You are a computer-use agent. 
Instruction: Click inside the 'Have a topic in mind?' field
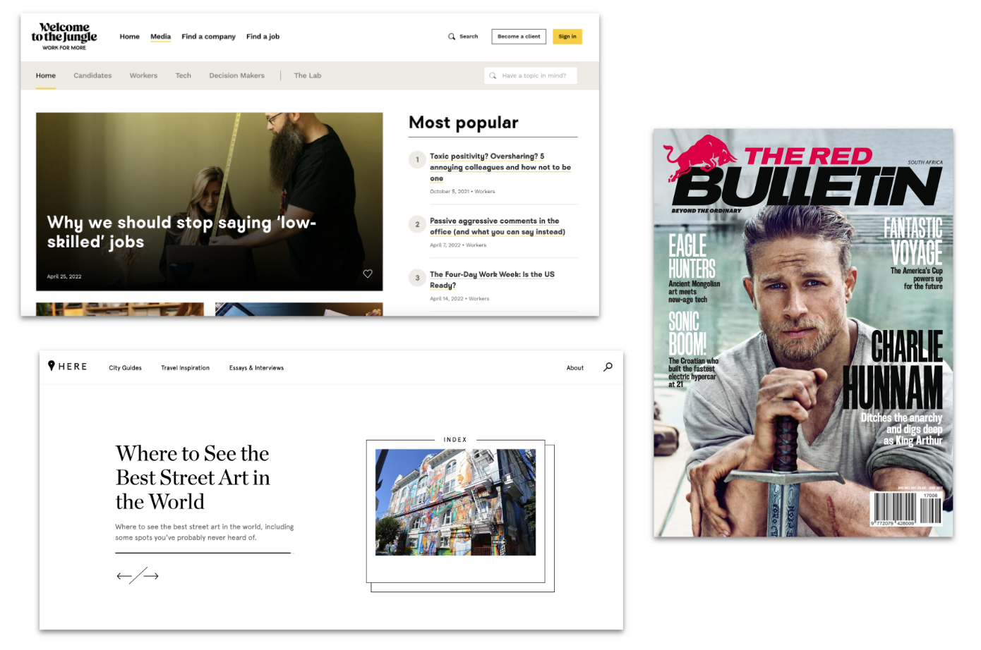[x=533, y=75]
